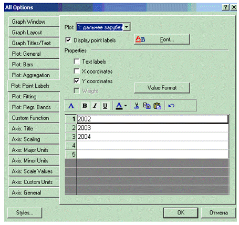Select row header 3 in labels grid

(71, 137)
